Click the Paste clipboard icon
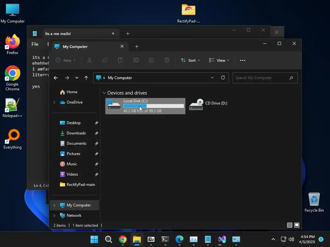Screen dimensions: 330x247 [x=121, y=60]
